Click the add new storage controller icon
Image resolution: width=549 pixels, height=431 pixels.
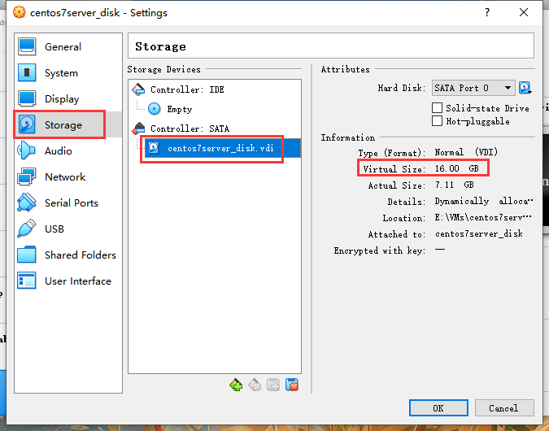[x=236, y=385]
